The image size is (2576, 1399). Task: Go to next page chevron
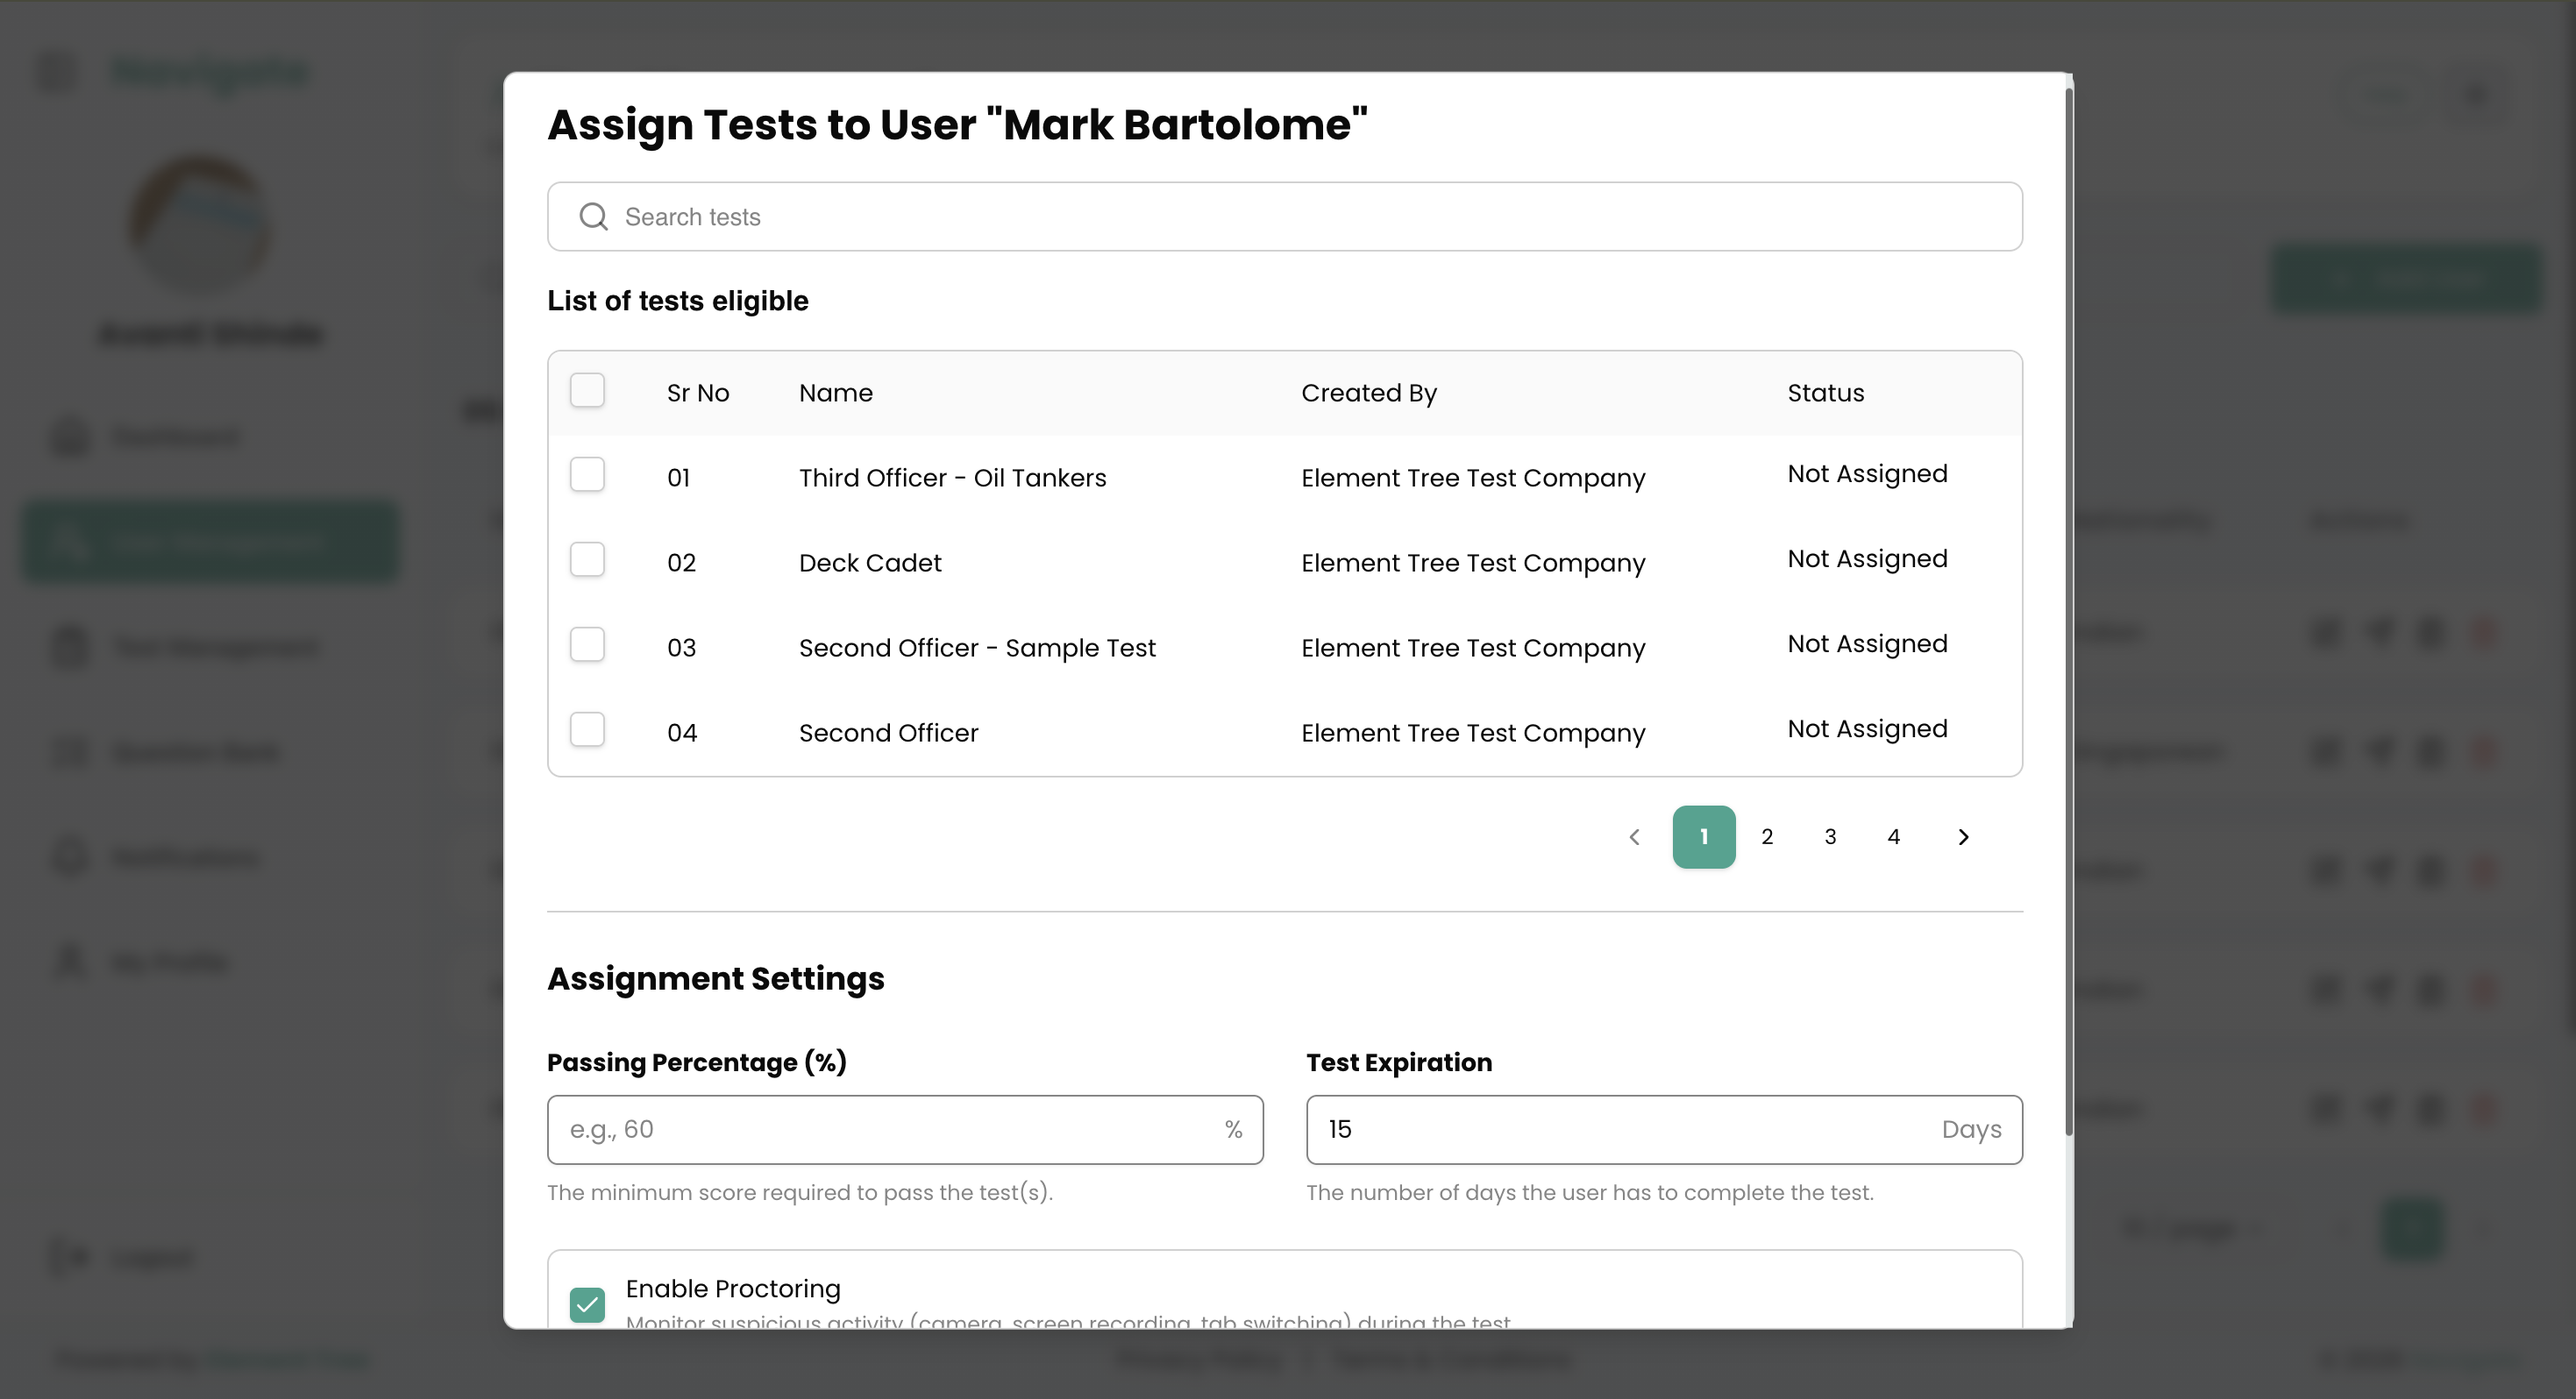point(1963,836)
